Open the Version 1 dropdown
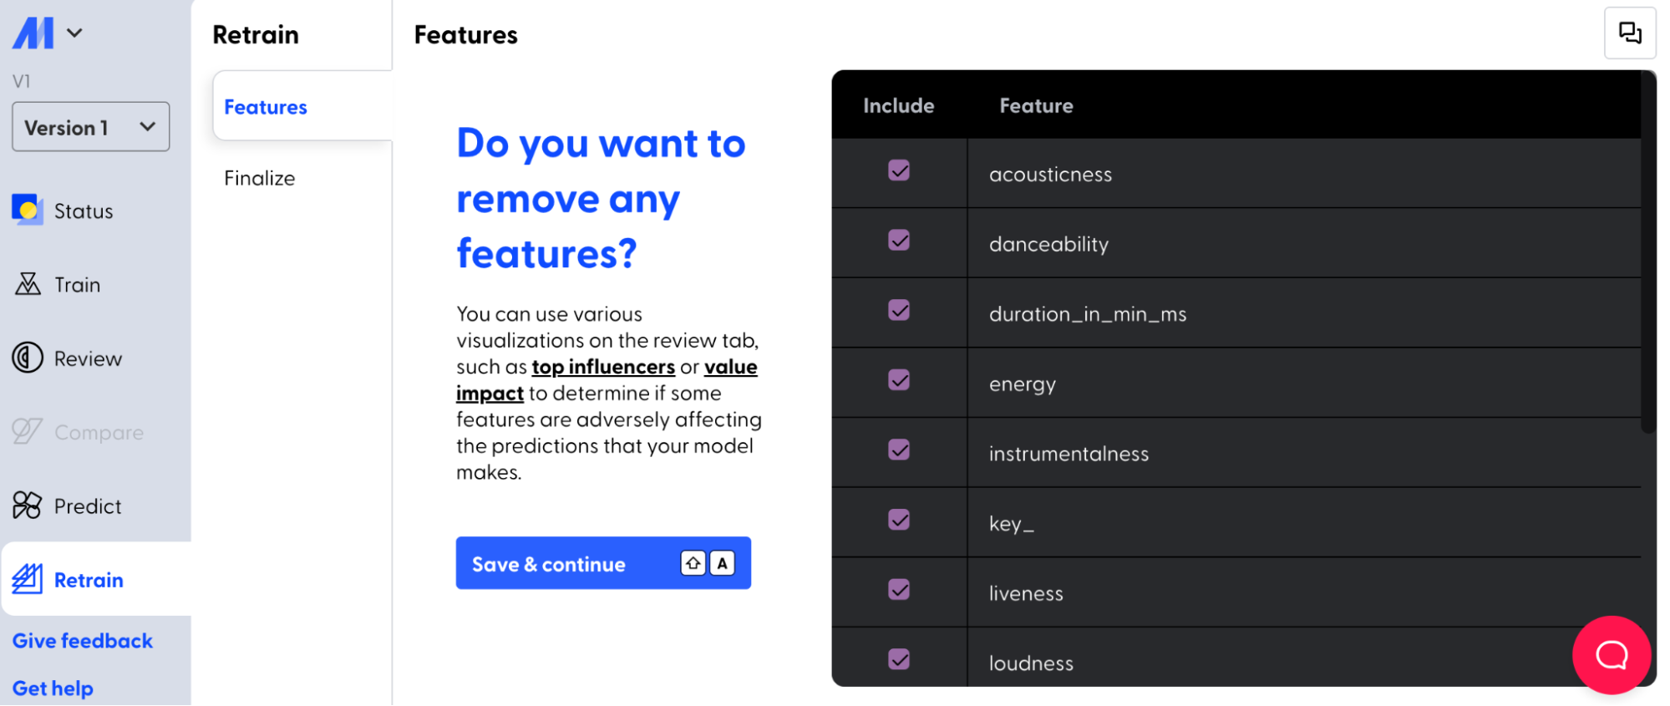The width and height of the screenshot is (1670, 706). click(x=90, y=127)
